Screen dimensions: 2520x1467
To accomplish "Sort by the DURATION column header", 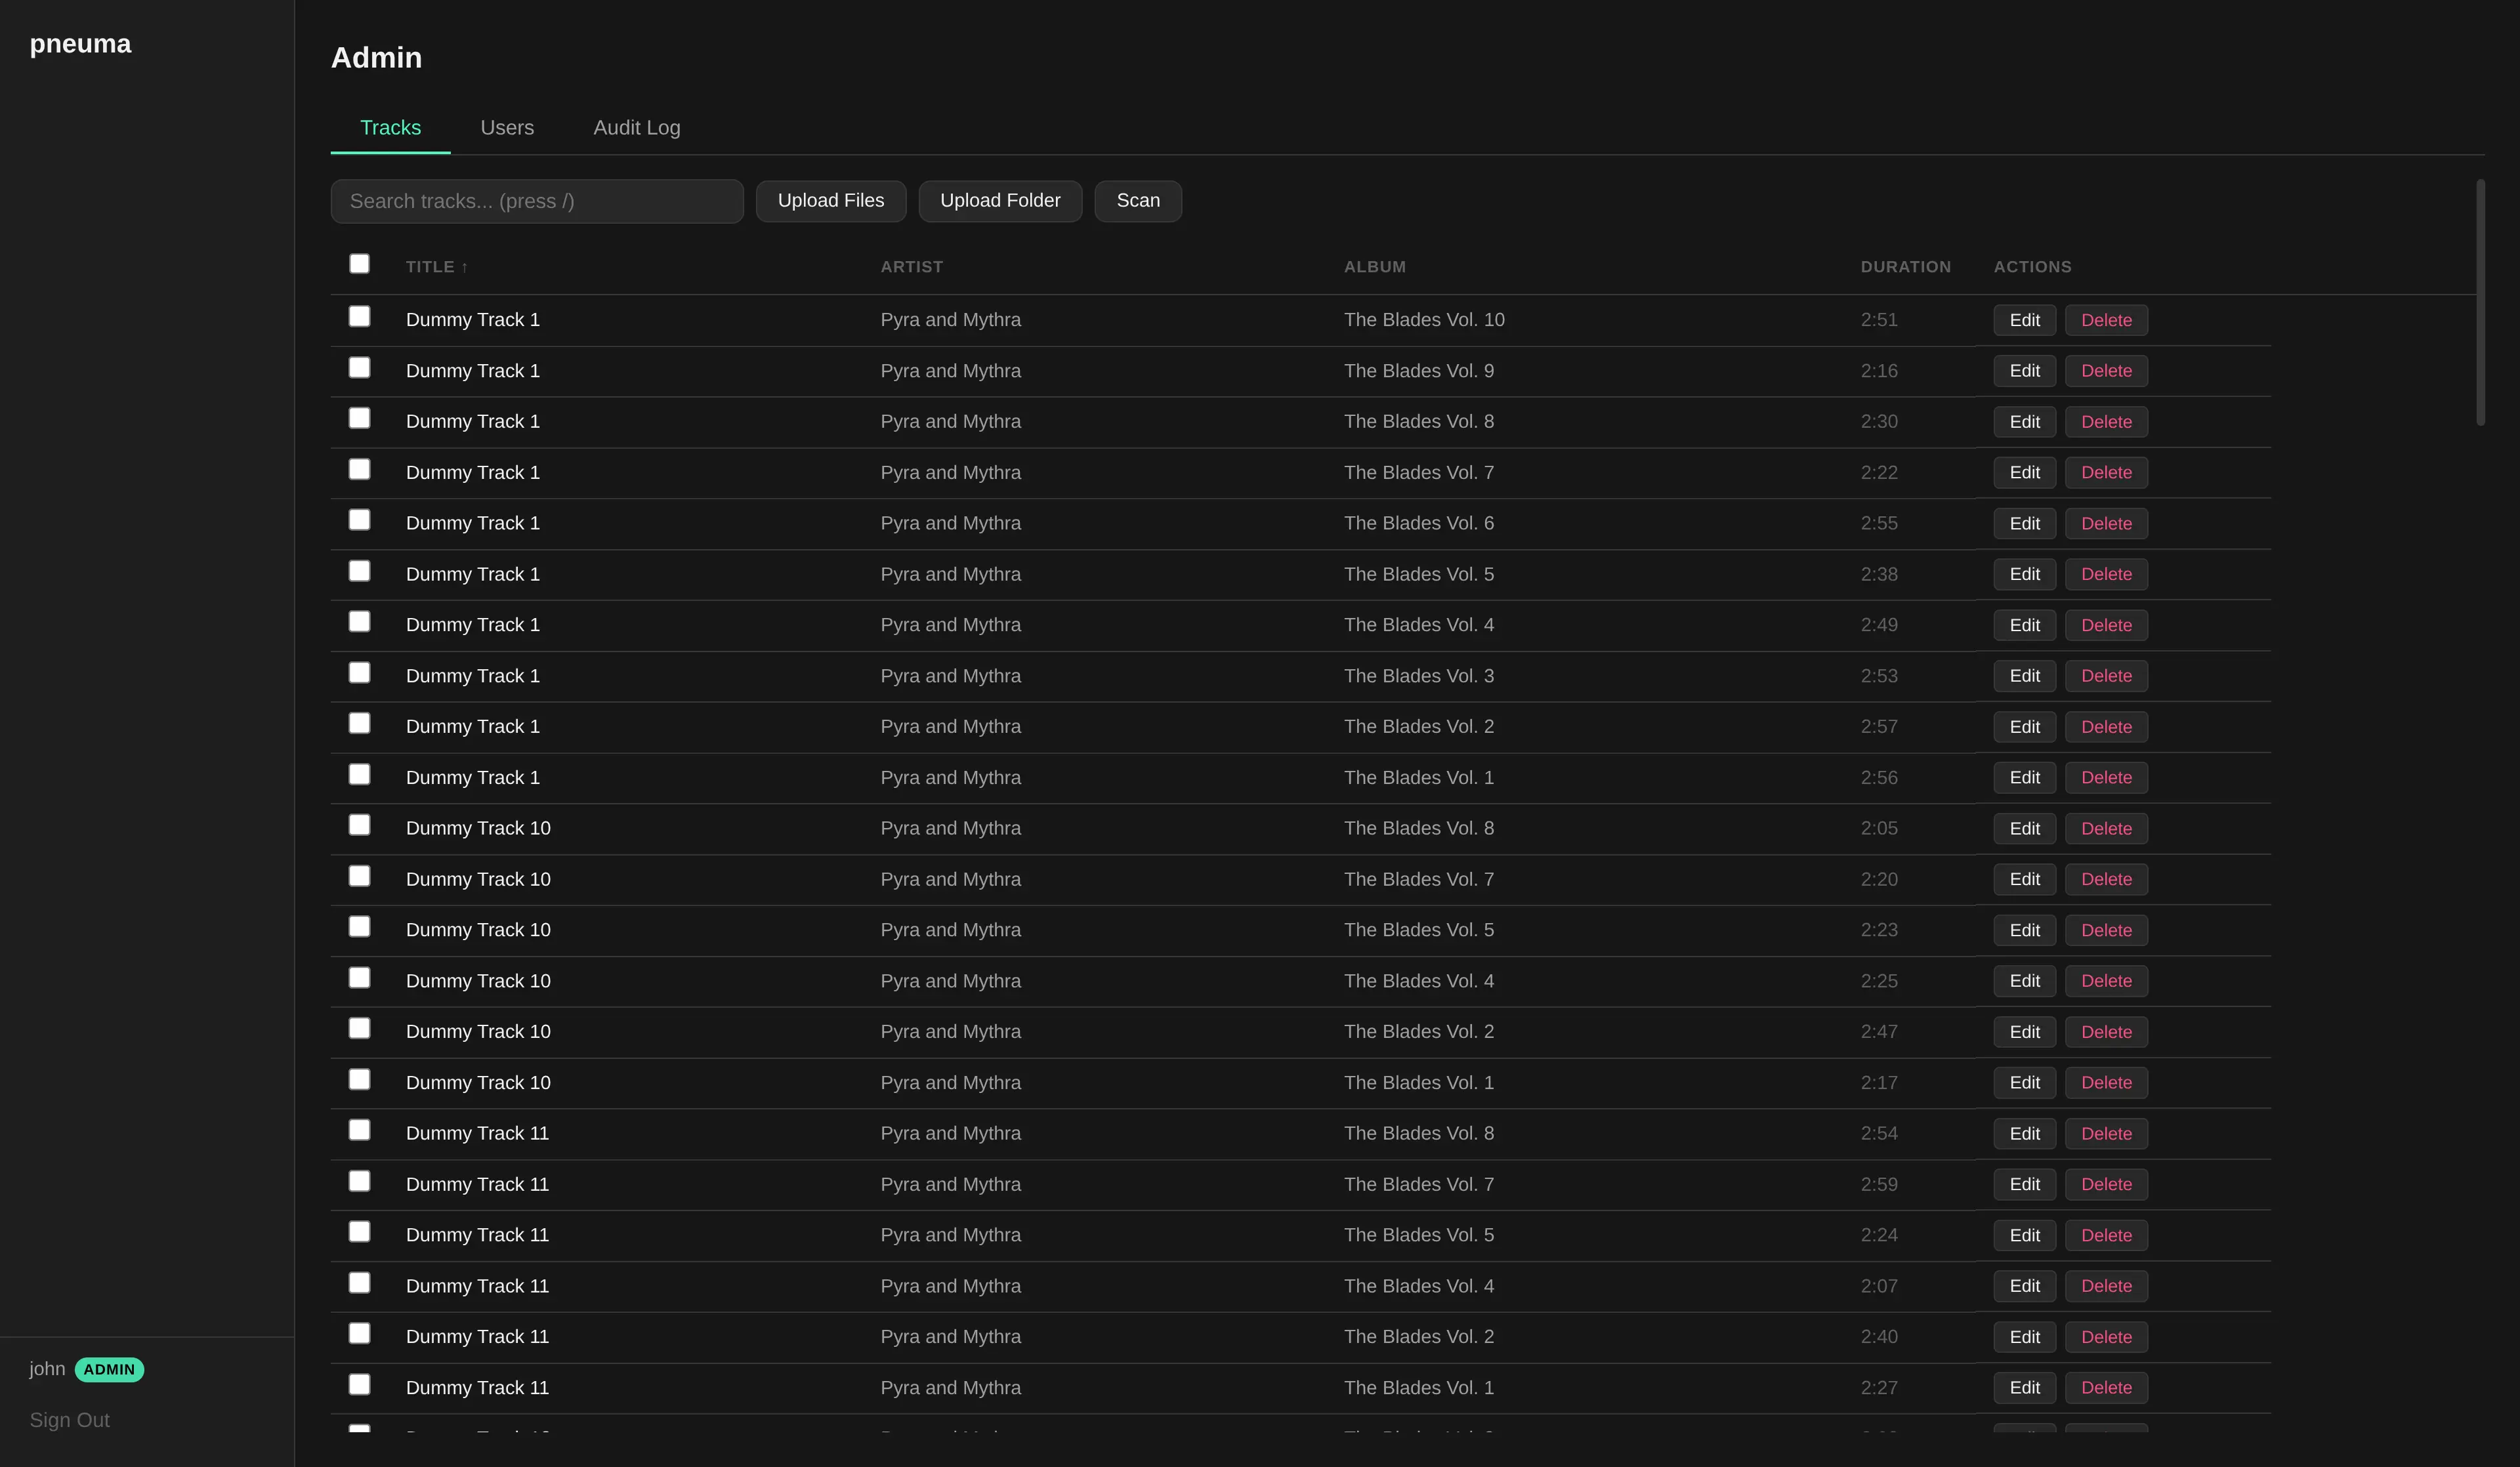I will click(x=1906, y=267).
